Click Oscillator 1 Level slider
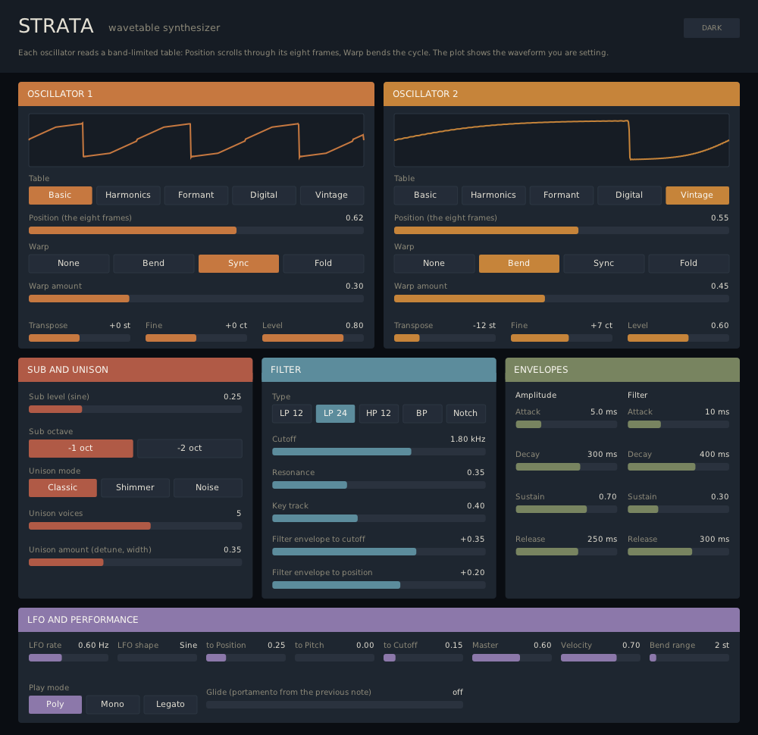The image size is (758, 735). pos(313,338)
